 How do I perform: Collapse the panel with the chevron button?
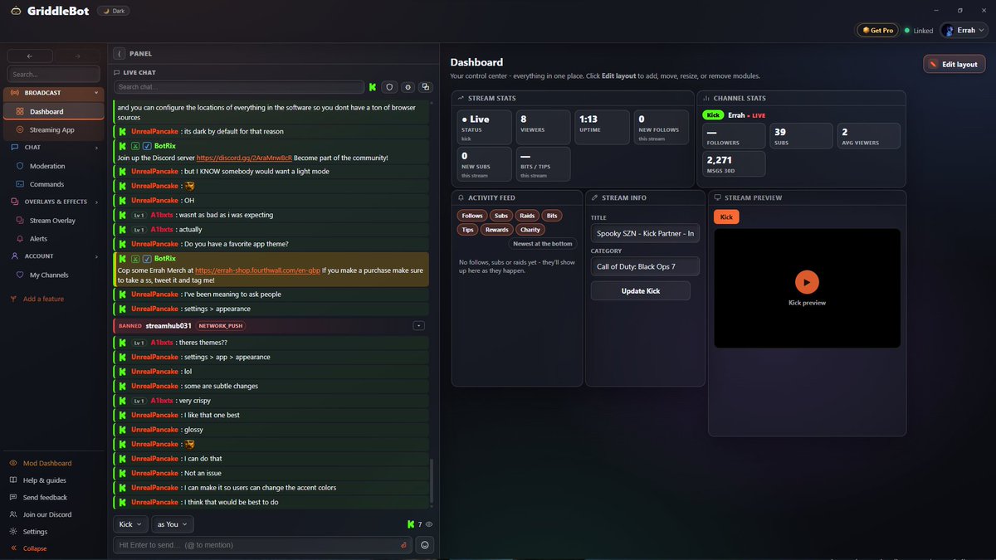(x=120, y=53)
